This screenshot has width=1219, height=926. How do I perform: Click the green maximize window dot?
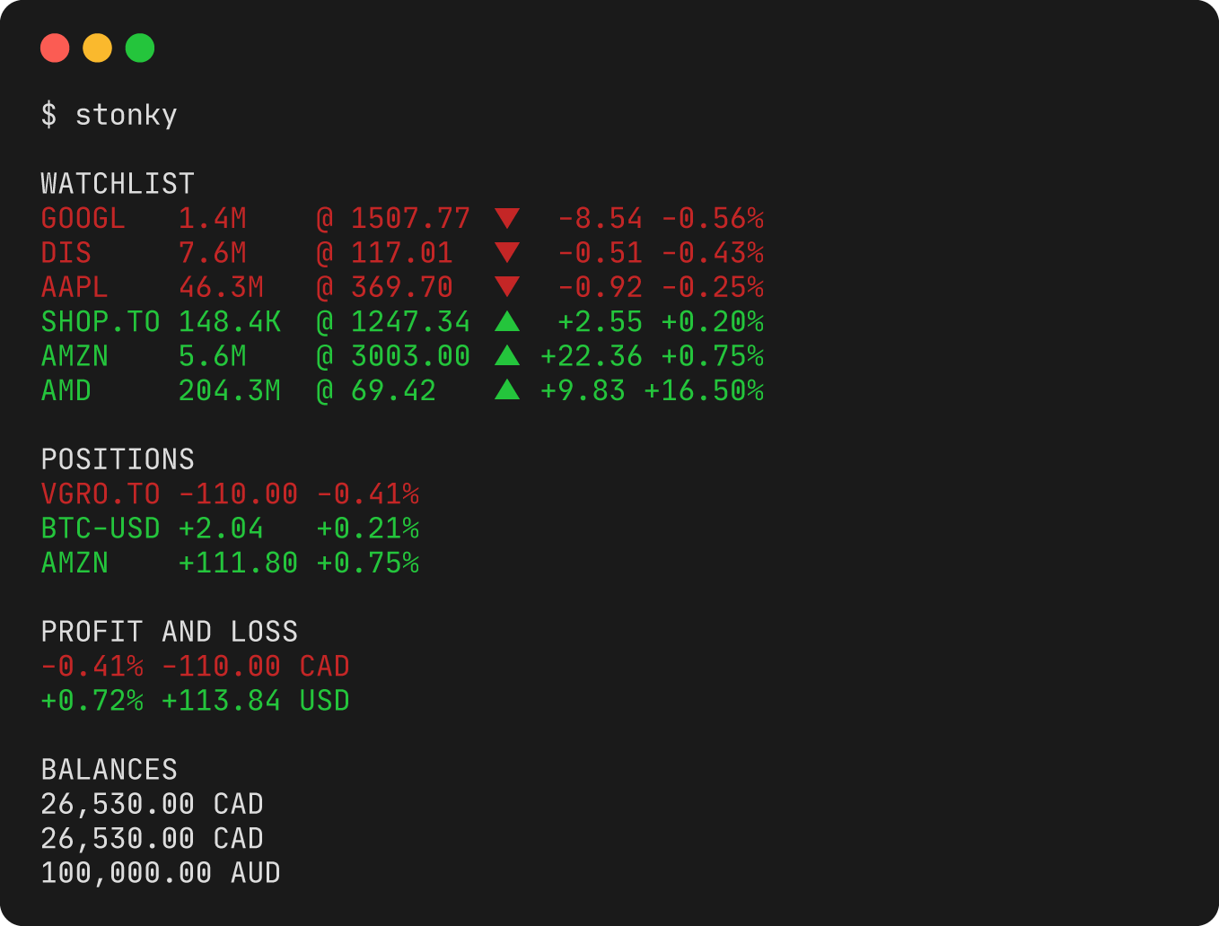pos(140,48)
